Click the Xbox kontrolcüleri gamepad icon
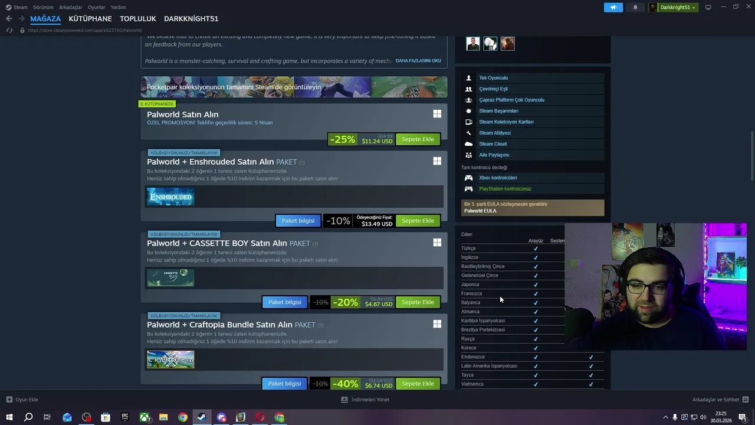Viewport: 755px width, 425px height. click(468, 178)
